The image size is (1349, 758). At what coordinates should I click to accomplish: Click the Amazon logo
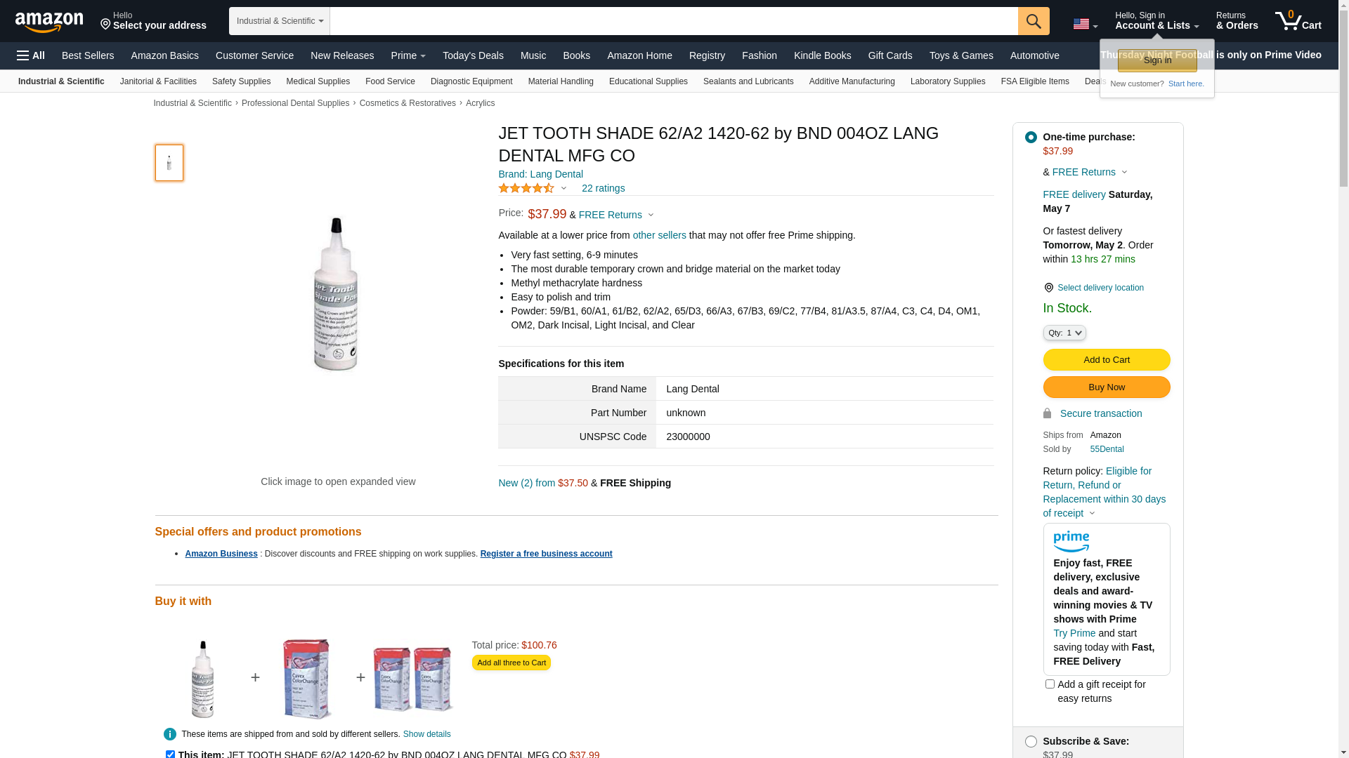[x=49, y=22]
